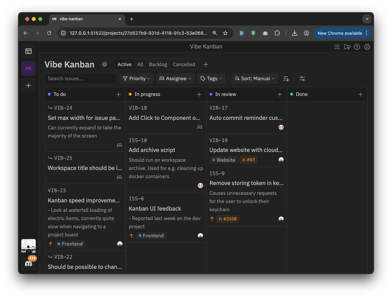Image resolution: width=392 pixels, height=298 pixels.
Task: Open the Tags filter dropdown
Action: 211,78
